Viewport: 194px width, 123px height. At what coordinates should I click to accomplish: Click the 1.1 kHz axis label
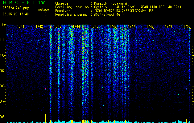coord(2,40)
